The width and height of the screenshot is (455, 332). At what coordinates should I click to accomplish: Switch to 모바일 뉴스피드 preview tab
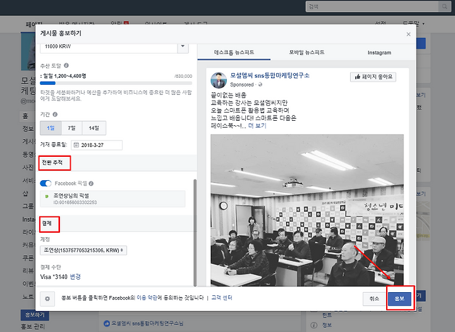coord(306,52)
